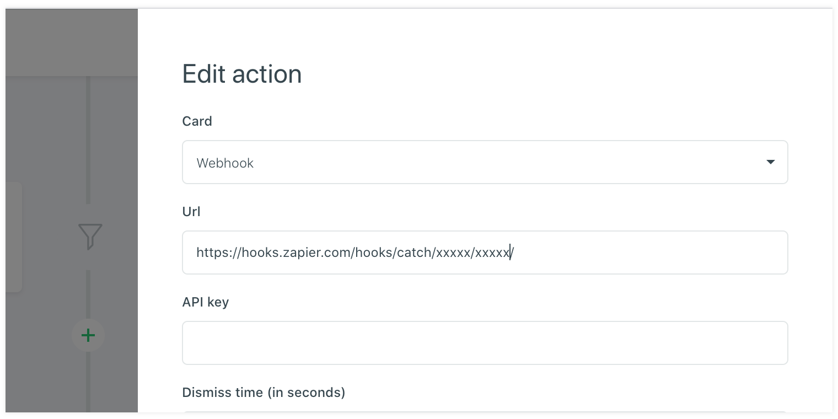Image resolution: width=838 pixels, height=419 pixels.
Task: Click the "API key" field label
Action: (205, 302)
